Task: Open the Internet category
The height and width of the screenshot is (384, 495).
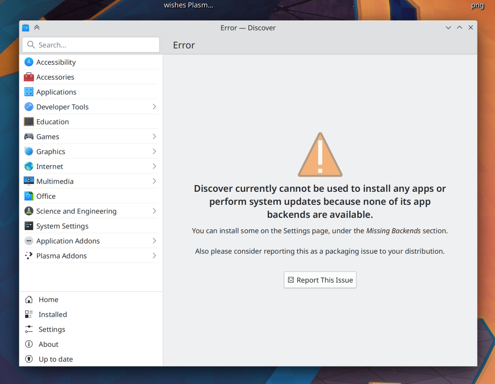Action: 50,167
